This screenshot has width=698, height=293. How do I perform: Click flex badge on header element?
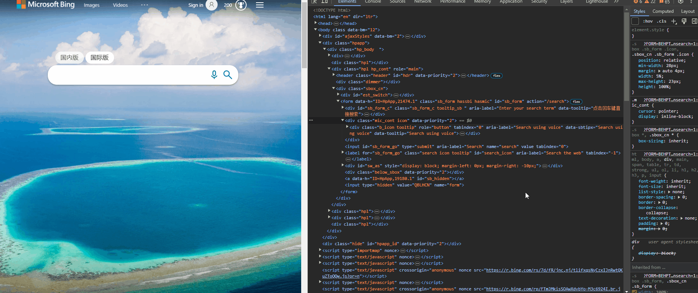click(497, 76)
